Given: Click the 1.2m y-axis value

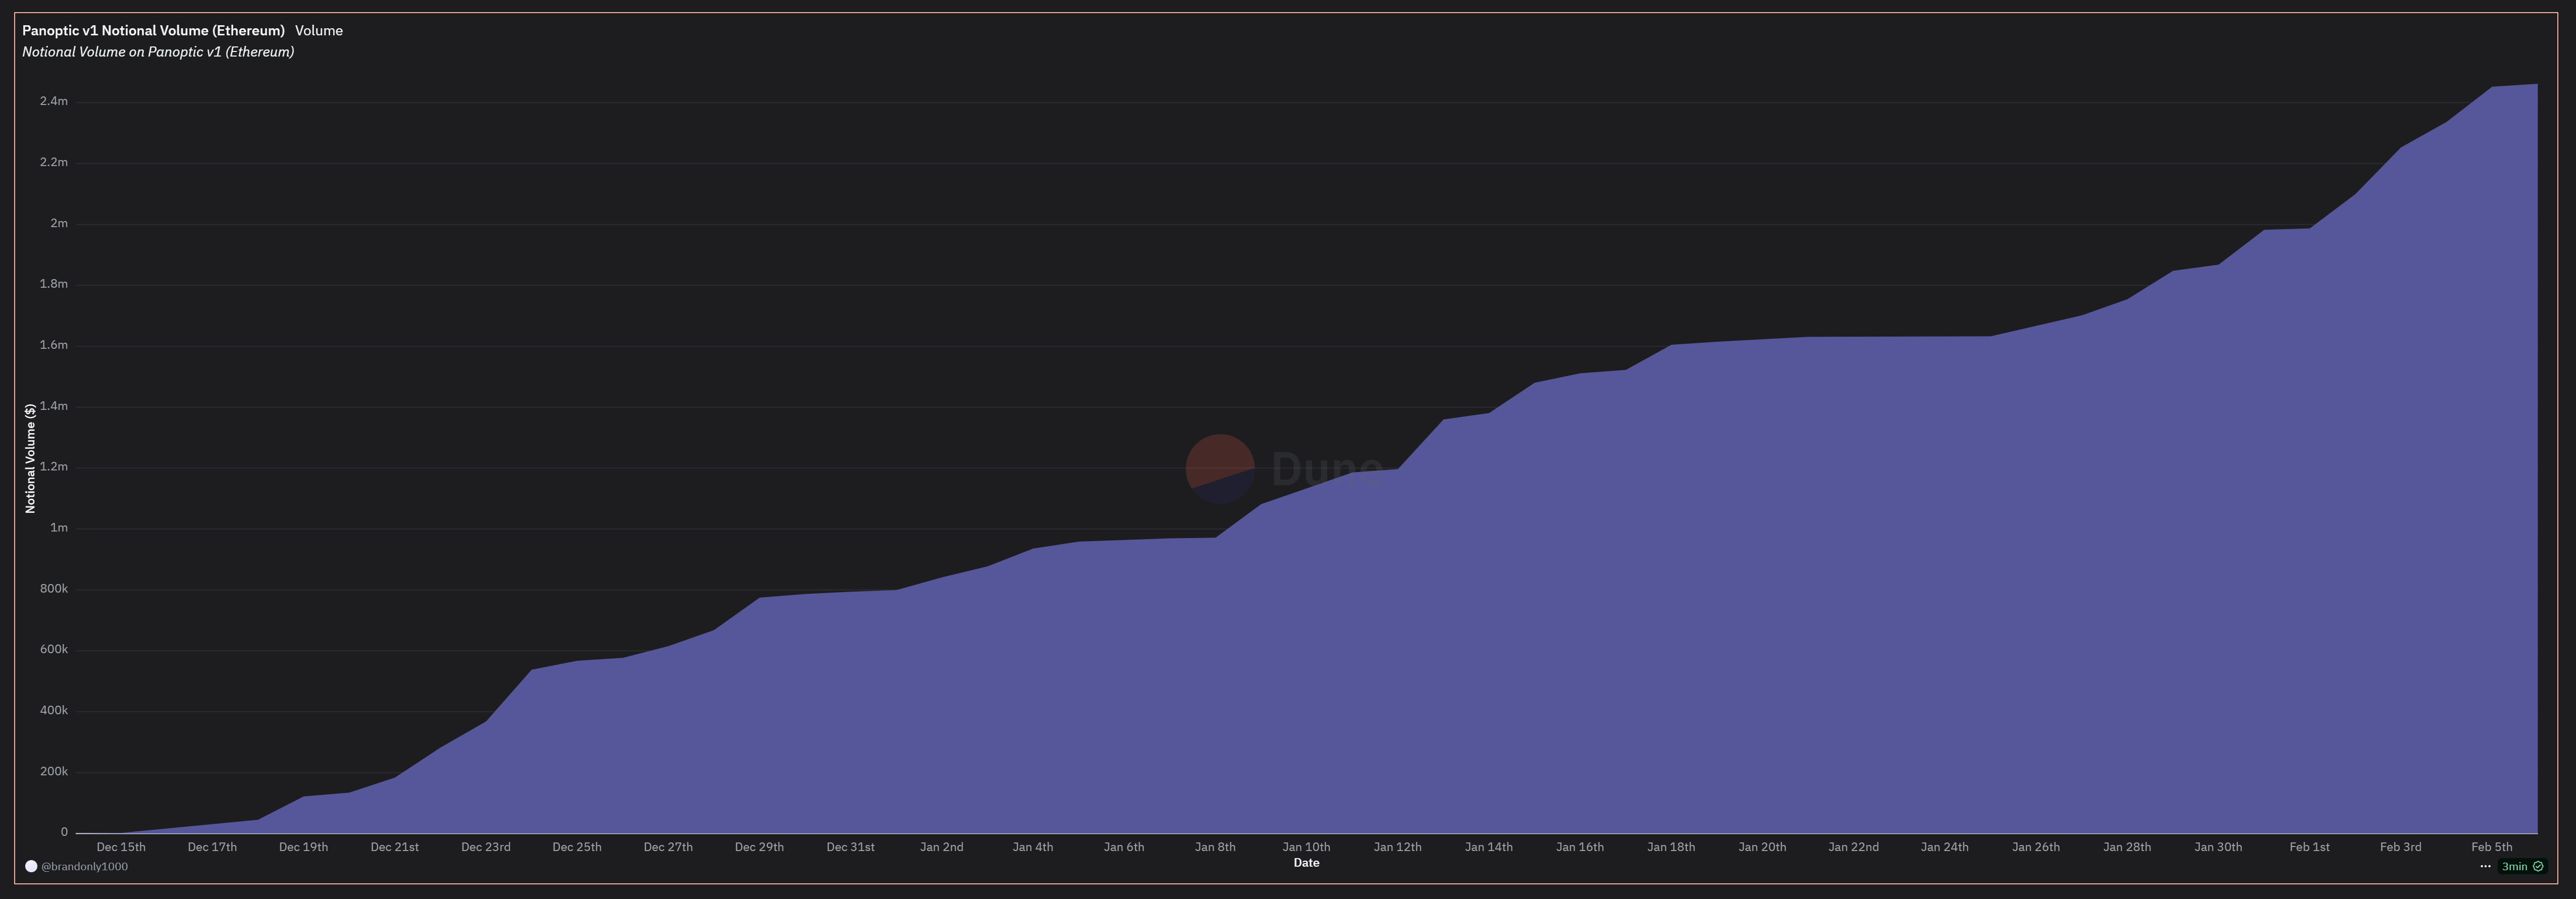Looking at the screenshot, I should [x=54, y=467].
